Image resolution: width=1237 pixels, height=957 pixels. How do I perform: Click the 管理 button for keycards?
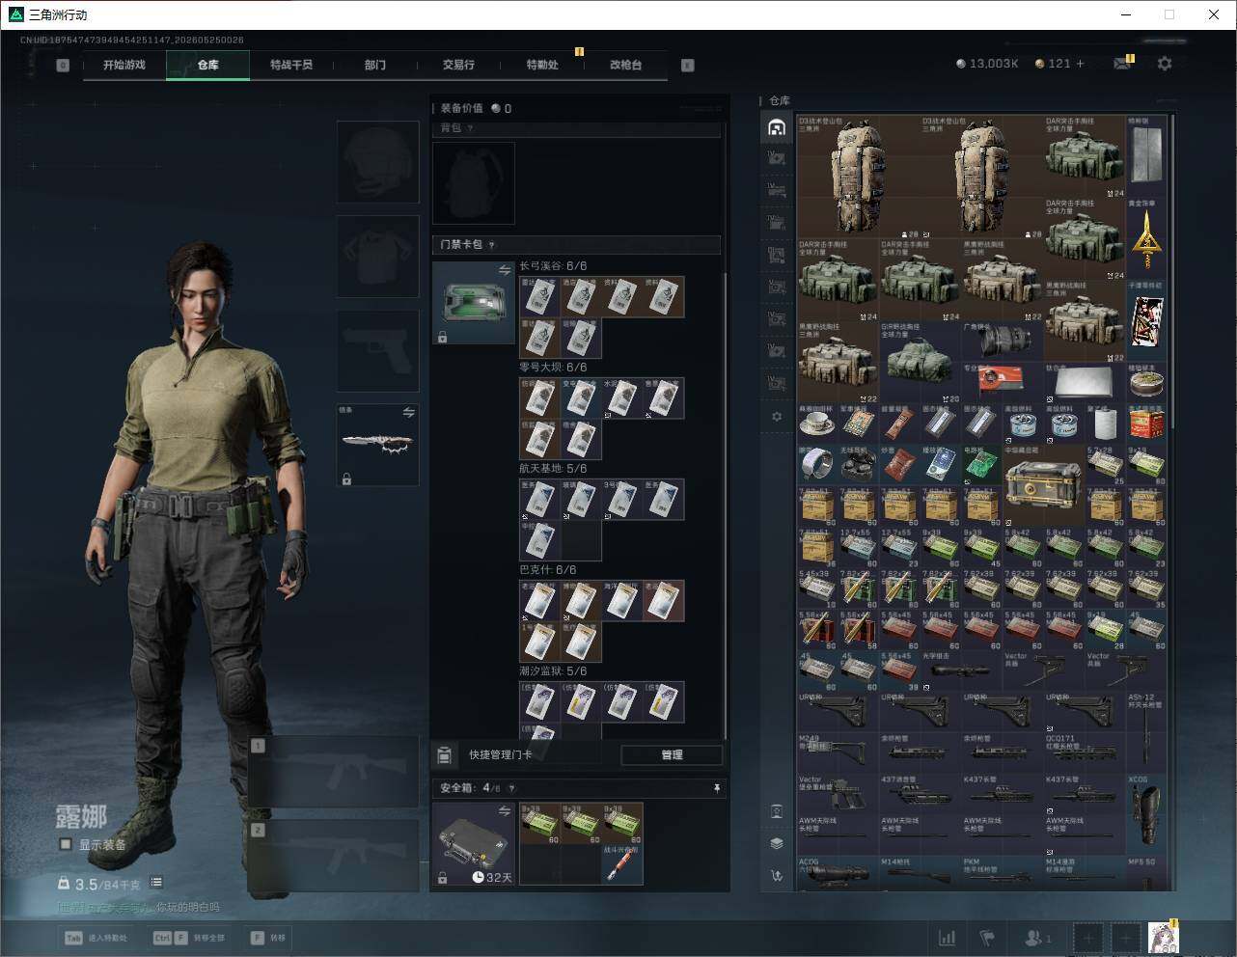[672, 754]
